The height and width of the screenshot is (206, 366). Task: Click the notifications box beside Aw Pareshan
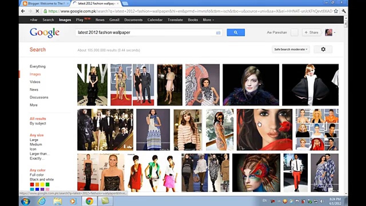(295, 32)
